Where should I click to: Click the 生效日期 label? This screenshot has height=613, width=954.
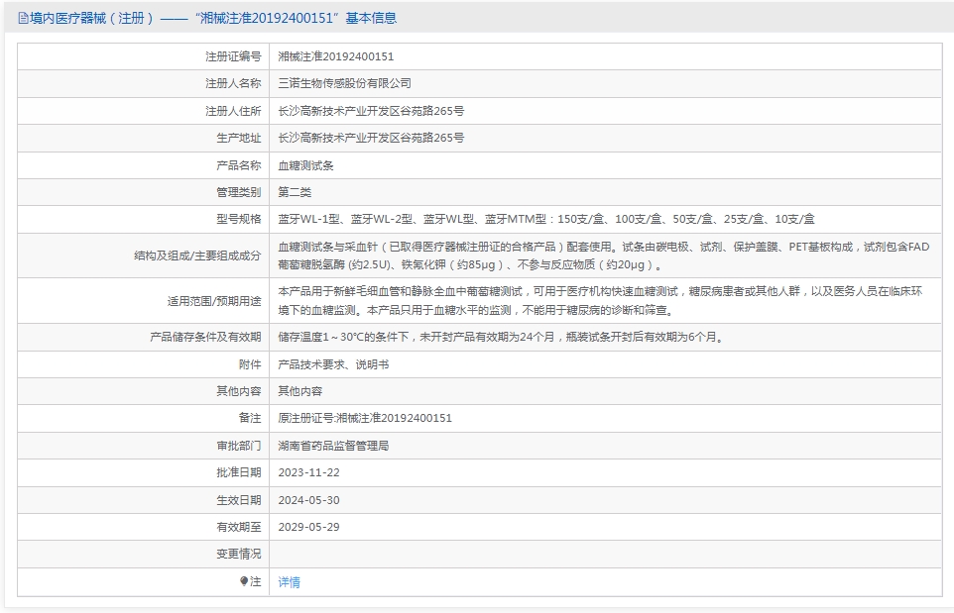coord(238,500)
